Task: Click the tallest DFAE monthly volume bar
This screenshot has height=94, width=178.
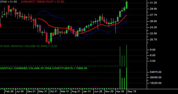Action: (x=127, y=56)
